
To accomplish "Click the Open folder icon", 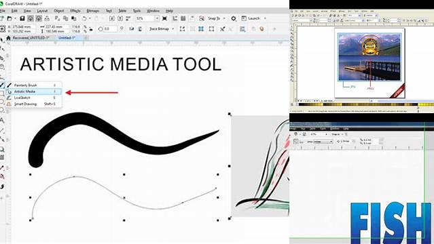I will tap(10, 18).
